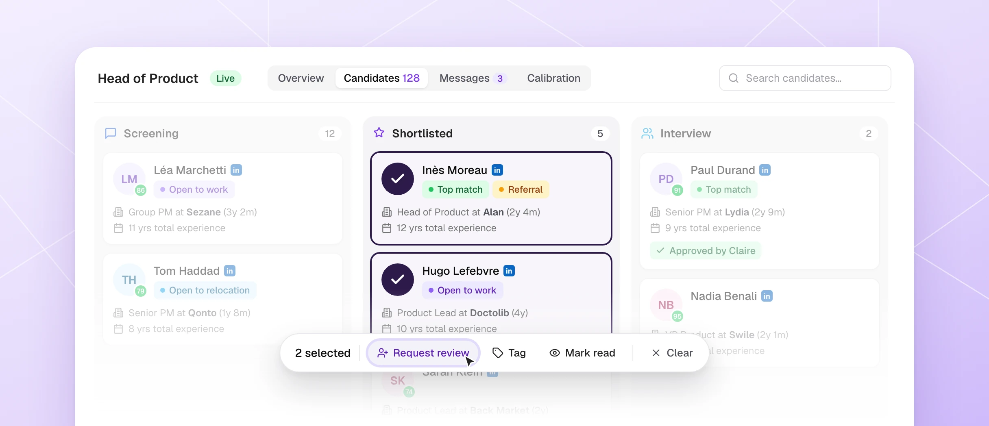This screenshot has width=989, height=426.
Task: Click the search magnifier icon
Action: pyautogui.click(x=734, y=78)
